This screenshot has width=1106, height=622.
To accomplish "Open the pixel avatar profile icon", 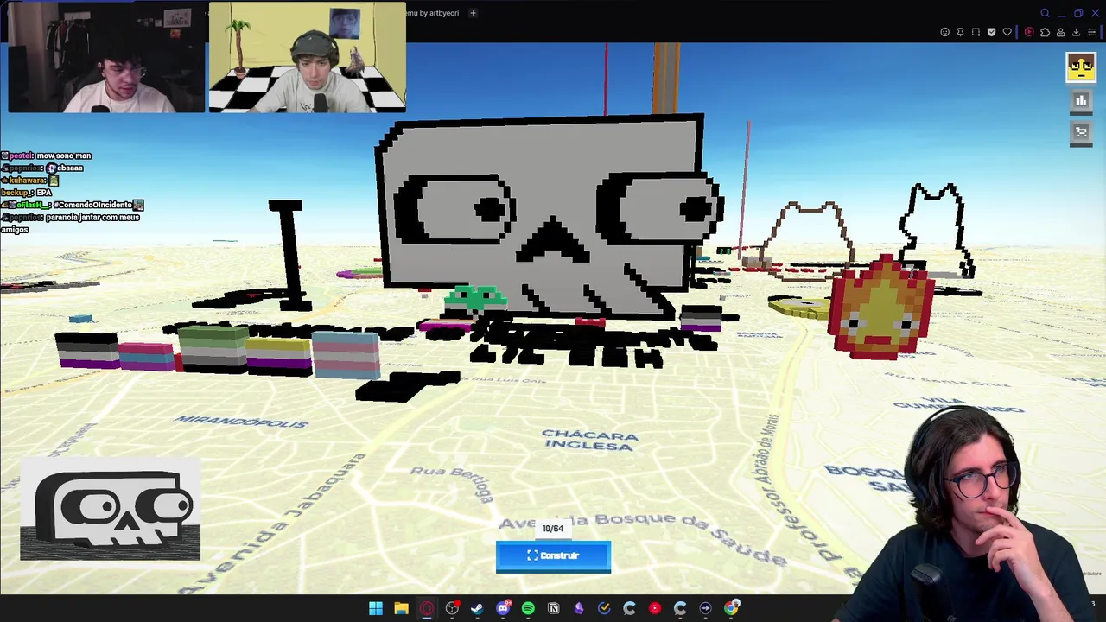I will click(1081, 67).
